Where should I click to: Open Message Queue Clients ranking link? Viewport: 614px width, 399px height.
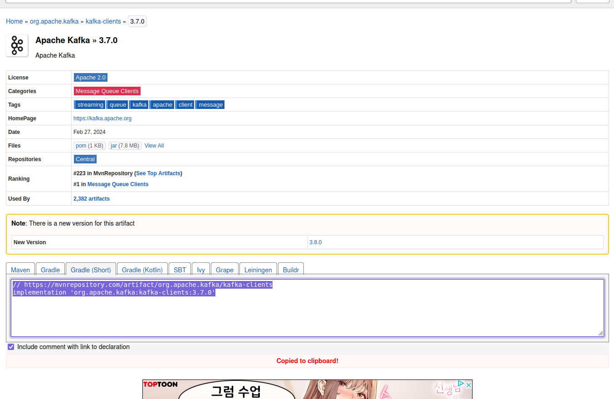click(x=118, y=184)
